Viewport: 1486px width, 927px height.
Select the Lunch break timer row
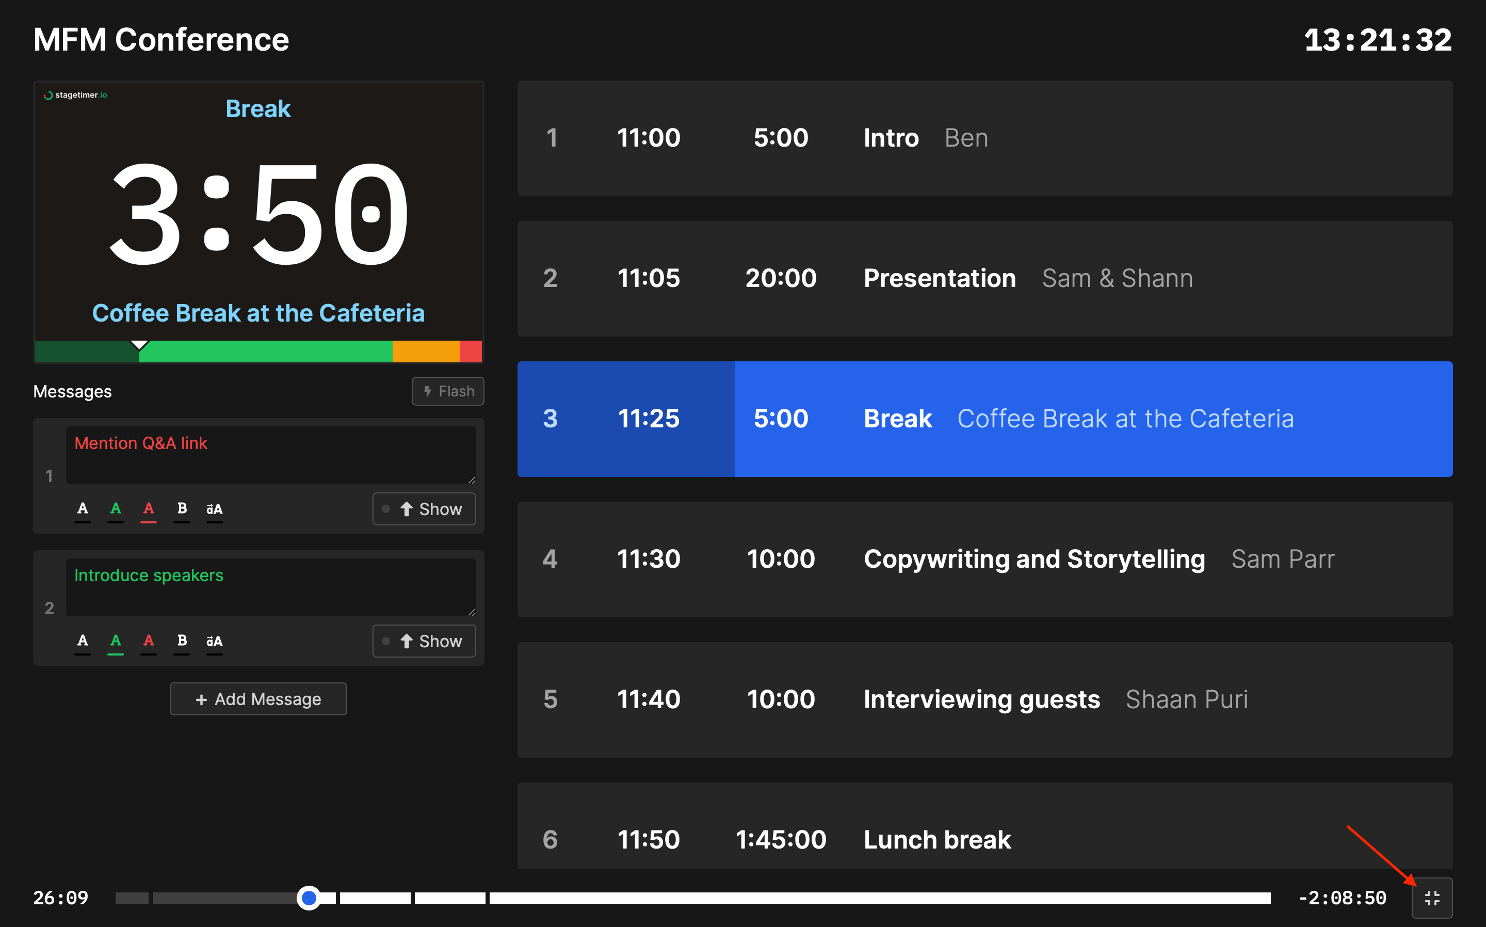985,826
